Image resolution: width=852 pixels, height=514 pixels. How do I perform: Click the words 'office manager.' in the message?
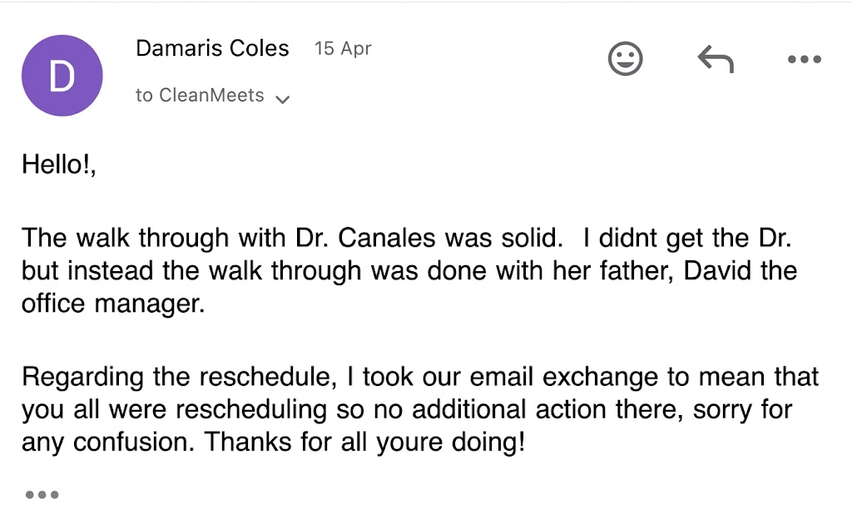point(113,304)
